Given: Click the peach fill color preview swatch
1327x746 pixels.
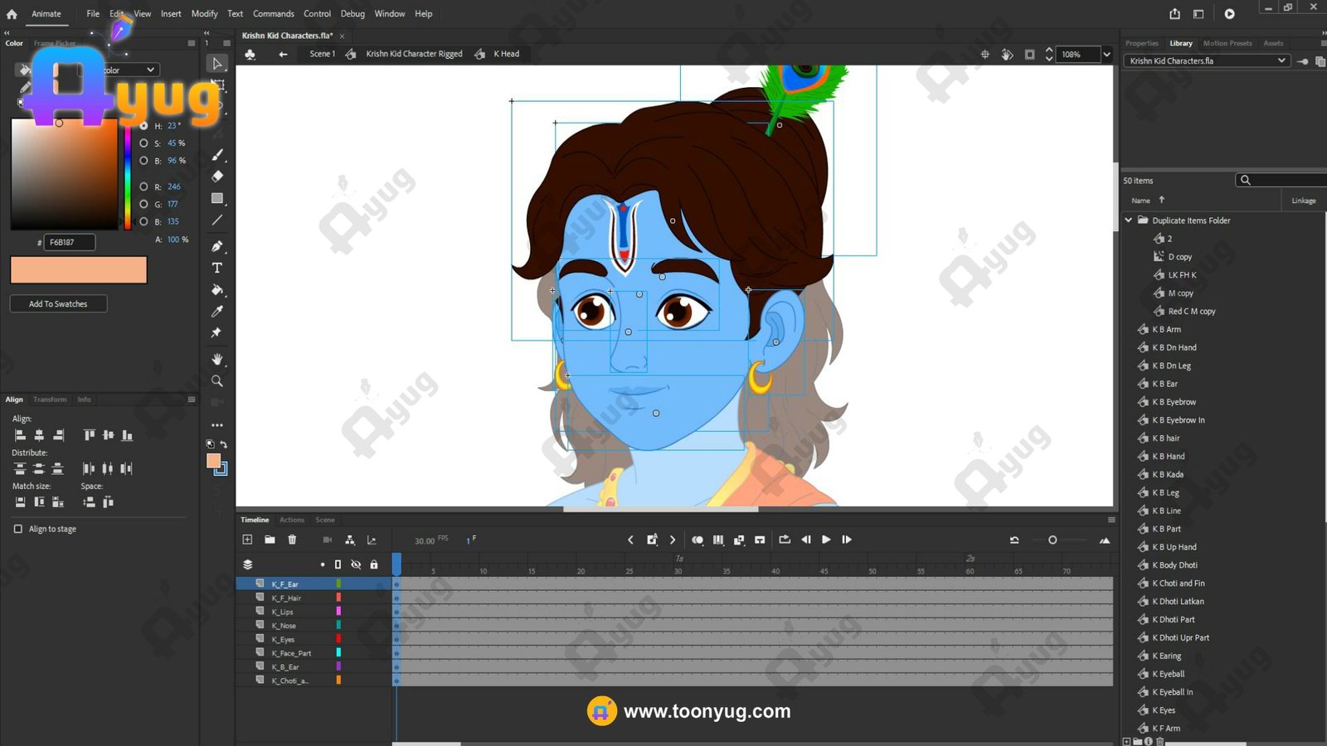Looking at the screenshot, I should click(x=79, y=270).
